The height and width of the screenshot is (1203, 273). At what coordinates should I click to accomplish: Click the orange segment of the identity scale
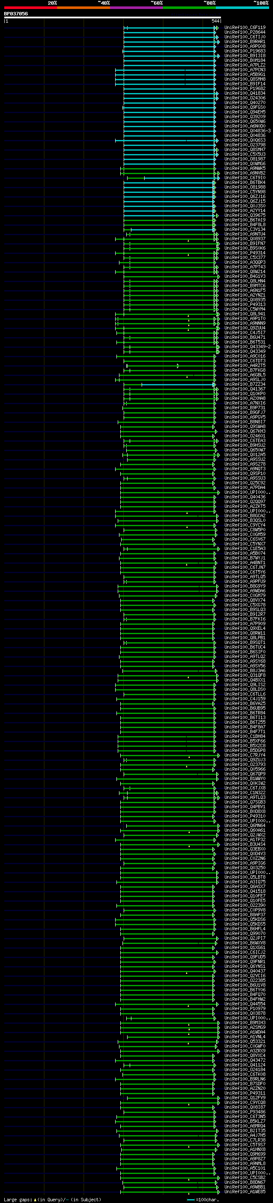pyautogui.click(x=84, y=8)
